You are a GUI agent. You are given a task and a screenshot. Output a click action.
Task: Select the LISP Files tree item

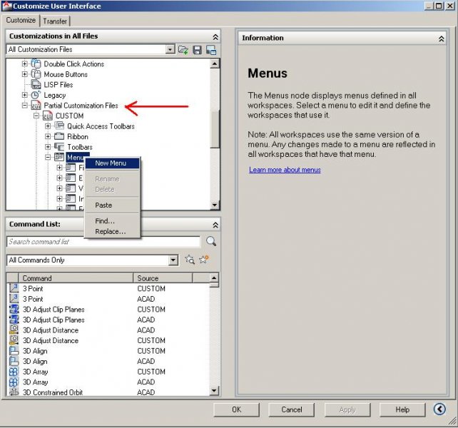click(x=58, y=85)
